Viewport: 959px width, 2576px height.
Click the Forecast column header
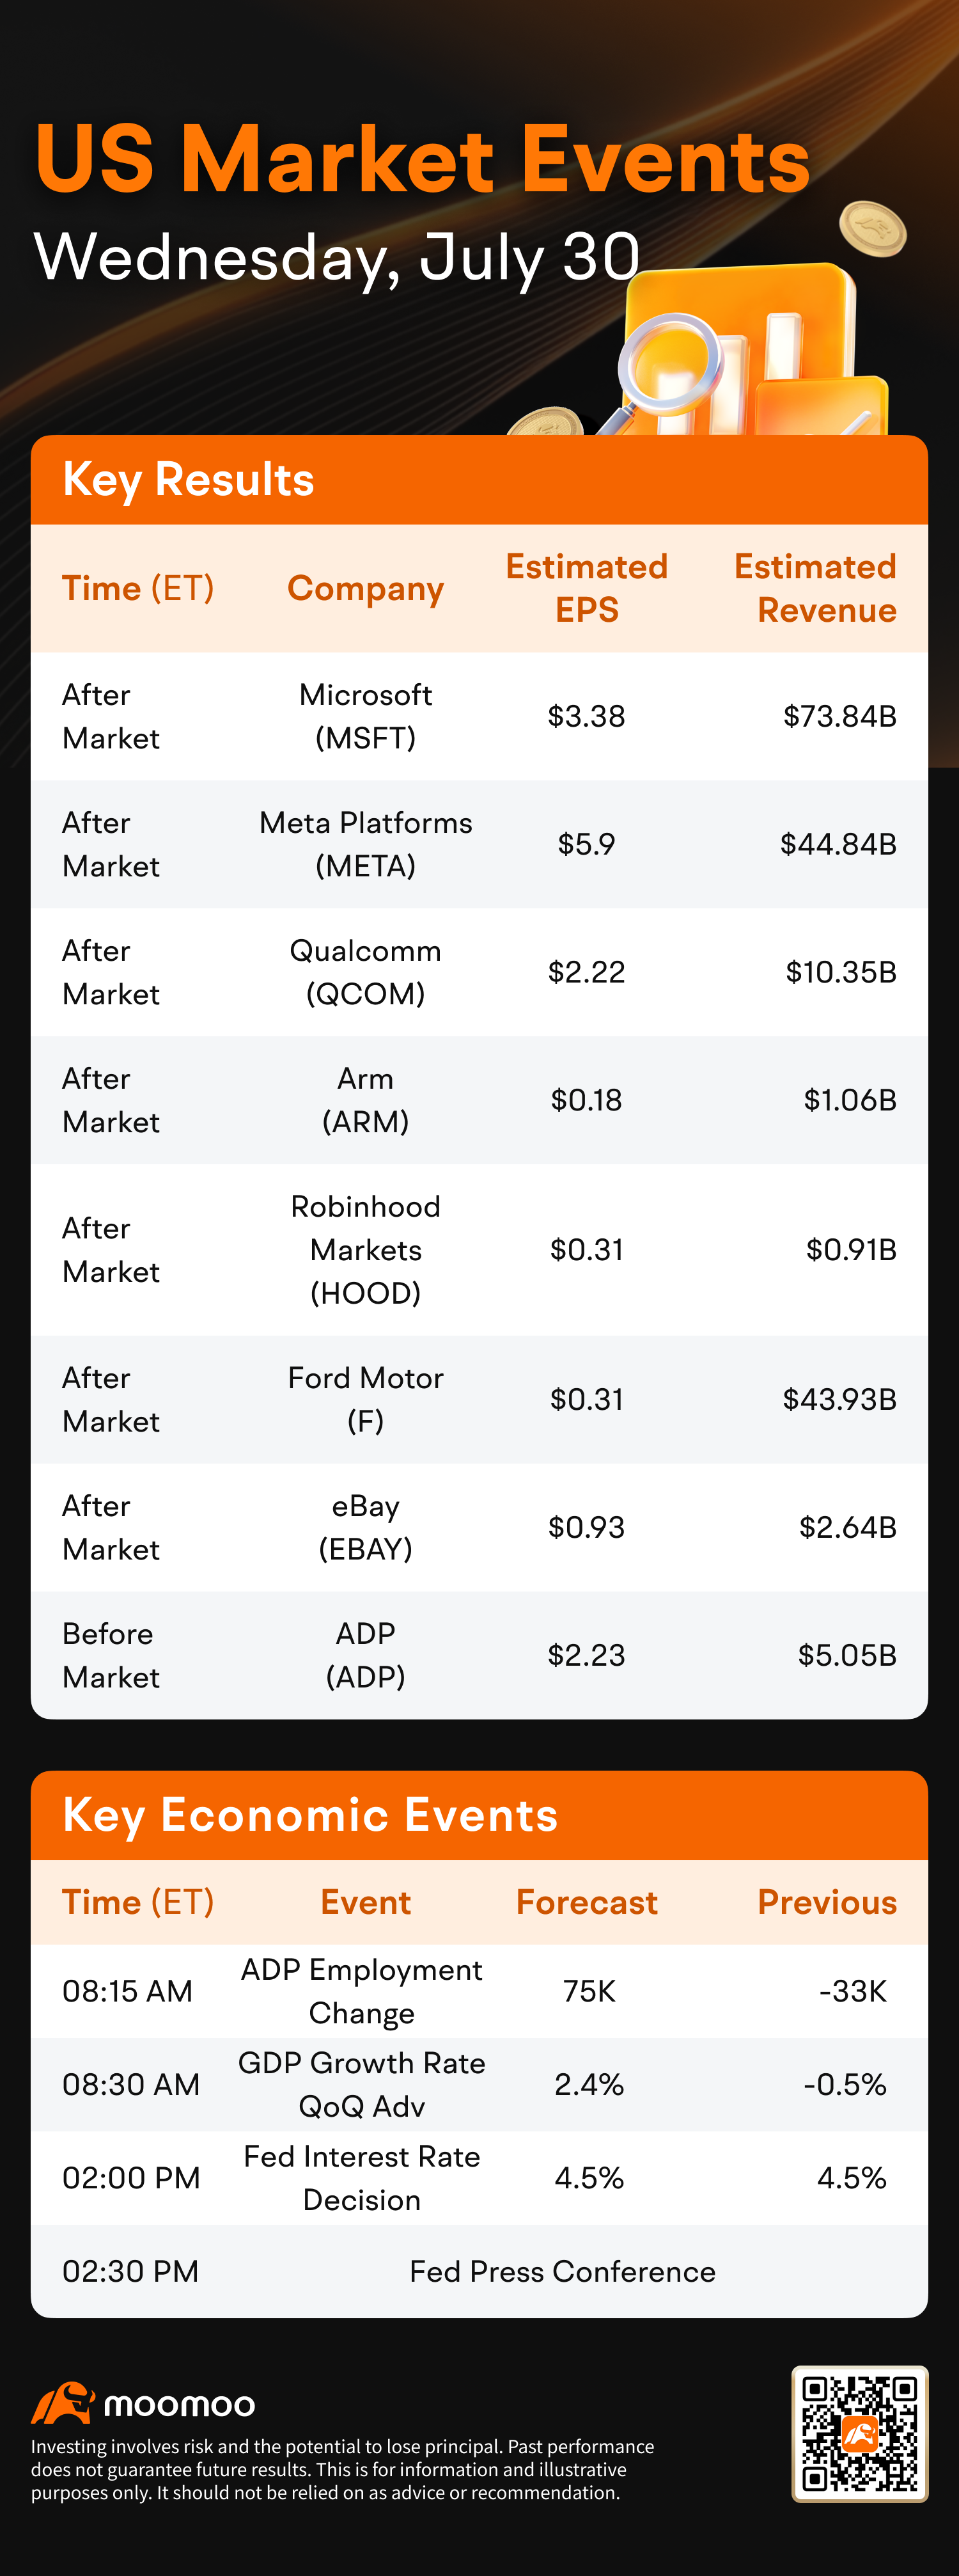(x=586, y=1902)
